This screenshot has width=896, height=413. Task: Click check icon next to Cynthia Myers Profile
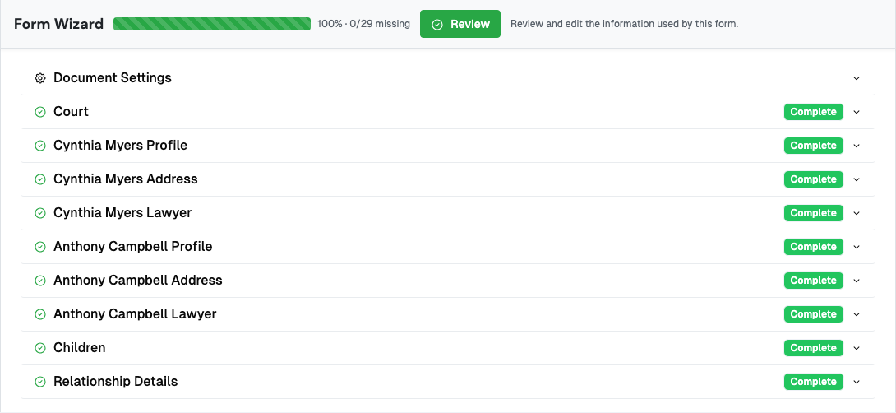tap(40, 146)
